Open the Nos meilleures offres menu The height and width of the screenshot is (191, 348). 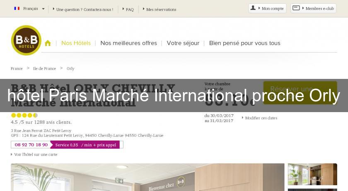click(x=129, y=43)
